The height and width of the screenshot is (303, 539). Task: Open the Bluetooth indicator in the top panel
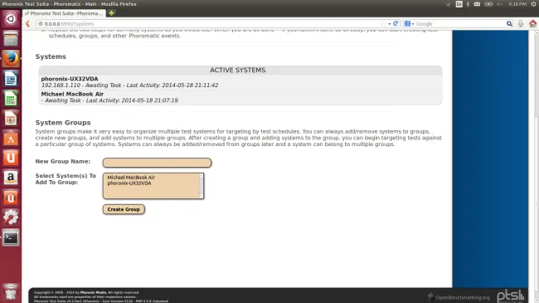pos(468,4)
